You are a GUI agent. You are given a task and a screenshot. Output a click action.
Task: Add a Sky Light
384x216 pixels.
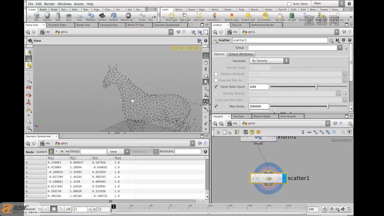pos(280,17)
